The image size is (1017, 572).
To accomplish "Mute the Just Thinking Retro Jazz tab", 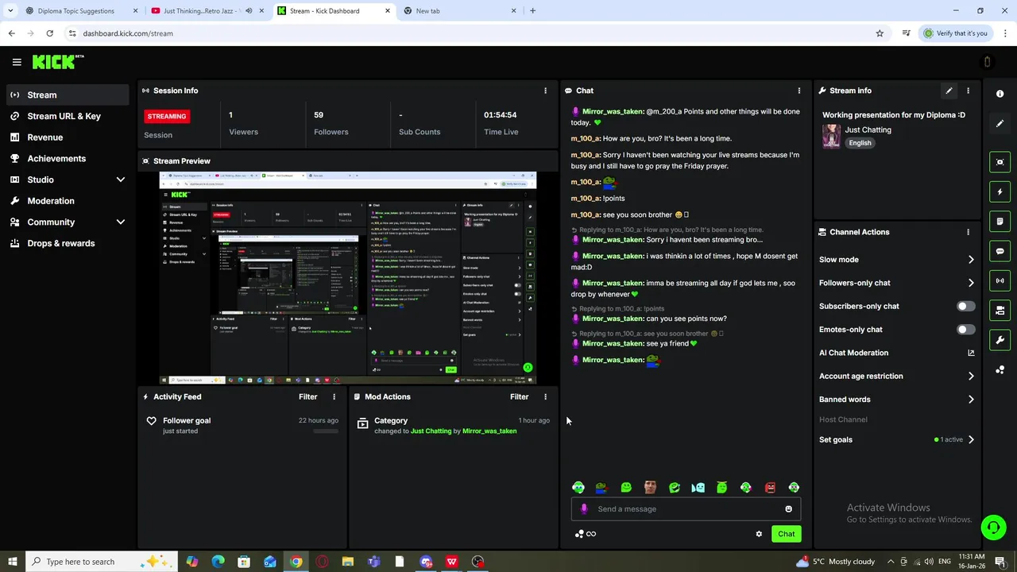I will pos(248,11).
